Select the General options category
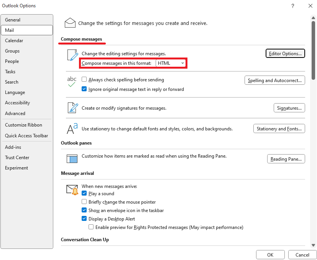 [x=27, y=20]
